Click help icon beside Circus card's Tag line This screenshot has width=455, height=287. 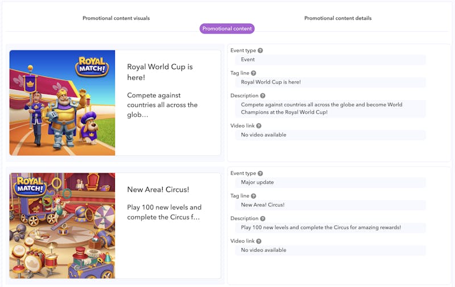[x=254, y=196]
